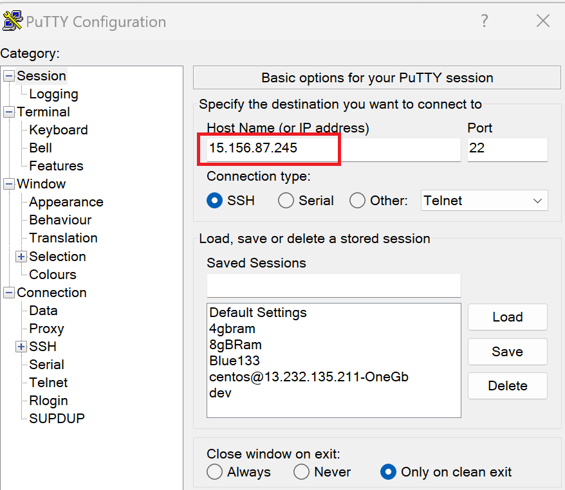The width and height of the screenshot is (565, 490).
Task: Choose Always for close window on exit
Action: (x=214, y=471)
